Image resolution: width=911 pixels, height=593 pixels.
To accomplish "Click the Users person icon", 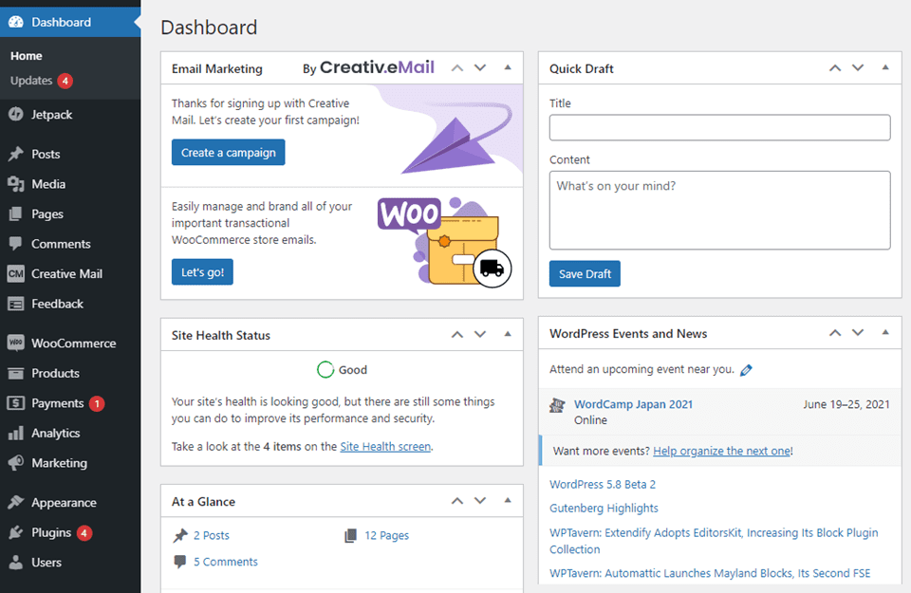I will pyautogui.click(x=16, y=563).
